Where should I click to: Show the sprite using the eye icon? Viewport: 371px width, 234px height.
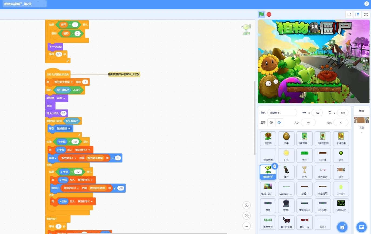click(x=271, y=123)
